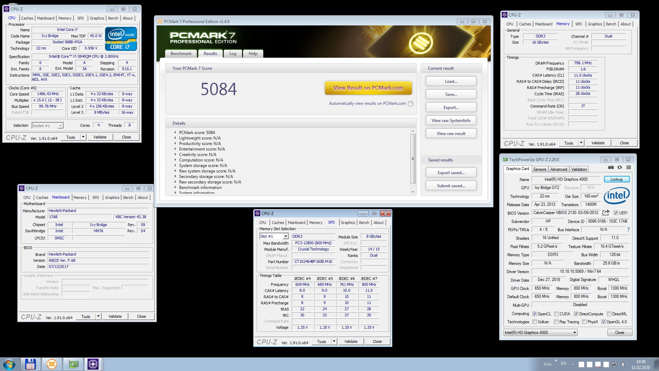Click the Export saved... button
The image size is (659, 371).
click(451, 173)
